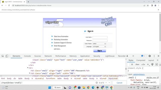Show hidden system tray icons
161x90 pixels.
click(129, 87)
